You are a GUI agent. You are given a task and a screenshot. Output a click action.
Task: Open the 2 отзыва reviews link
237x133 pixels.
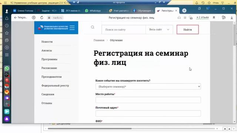203,17
